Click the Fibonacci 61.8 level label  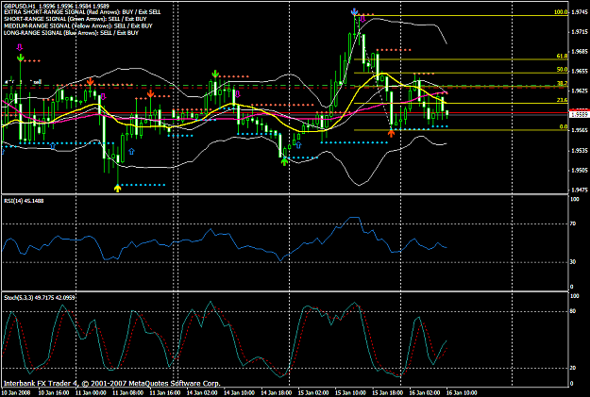click(563, 56)
